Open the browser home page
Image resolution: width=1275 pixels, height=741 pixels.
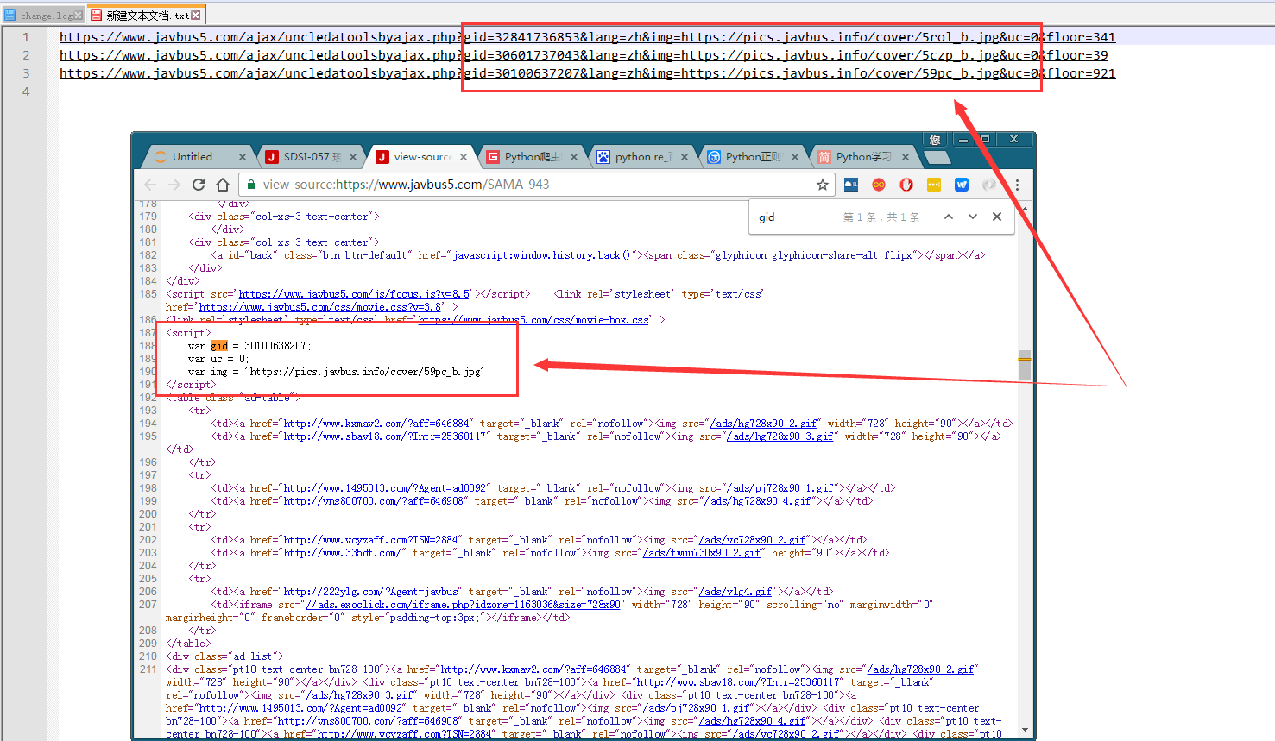pos(223,185)
